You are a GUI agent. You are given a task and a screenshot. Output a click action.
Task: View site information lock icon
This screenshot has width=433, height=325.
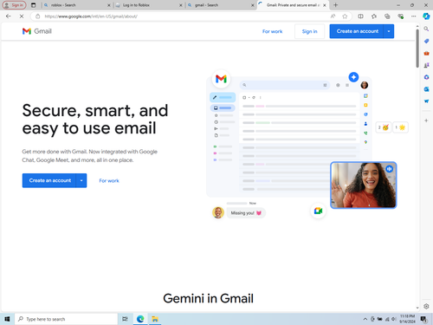coord(37,16)
